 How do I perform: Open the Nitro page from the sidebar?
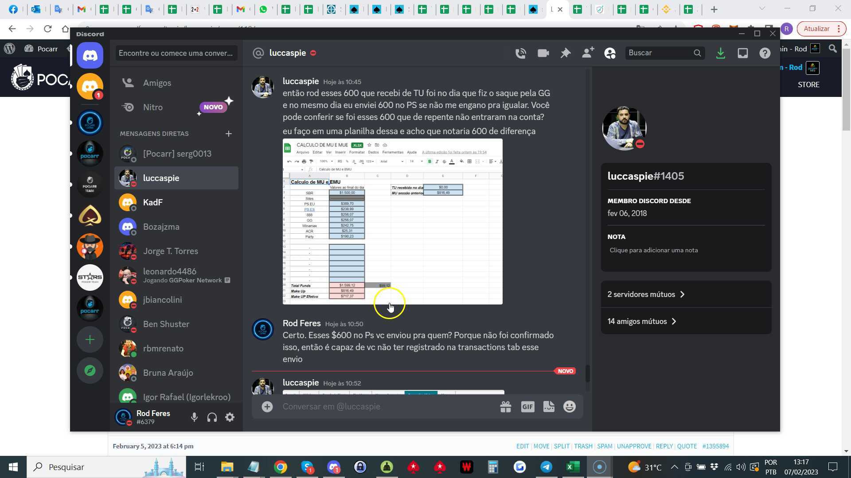click(153, 107)
